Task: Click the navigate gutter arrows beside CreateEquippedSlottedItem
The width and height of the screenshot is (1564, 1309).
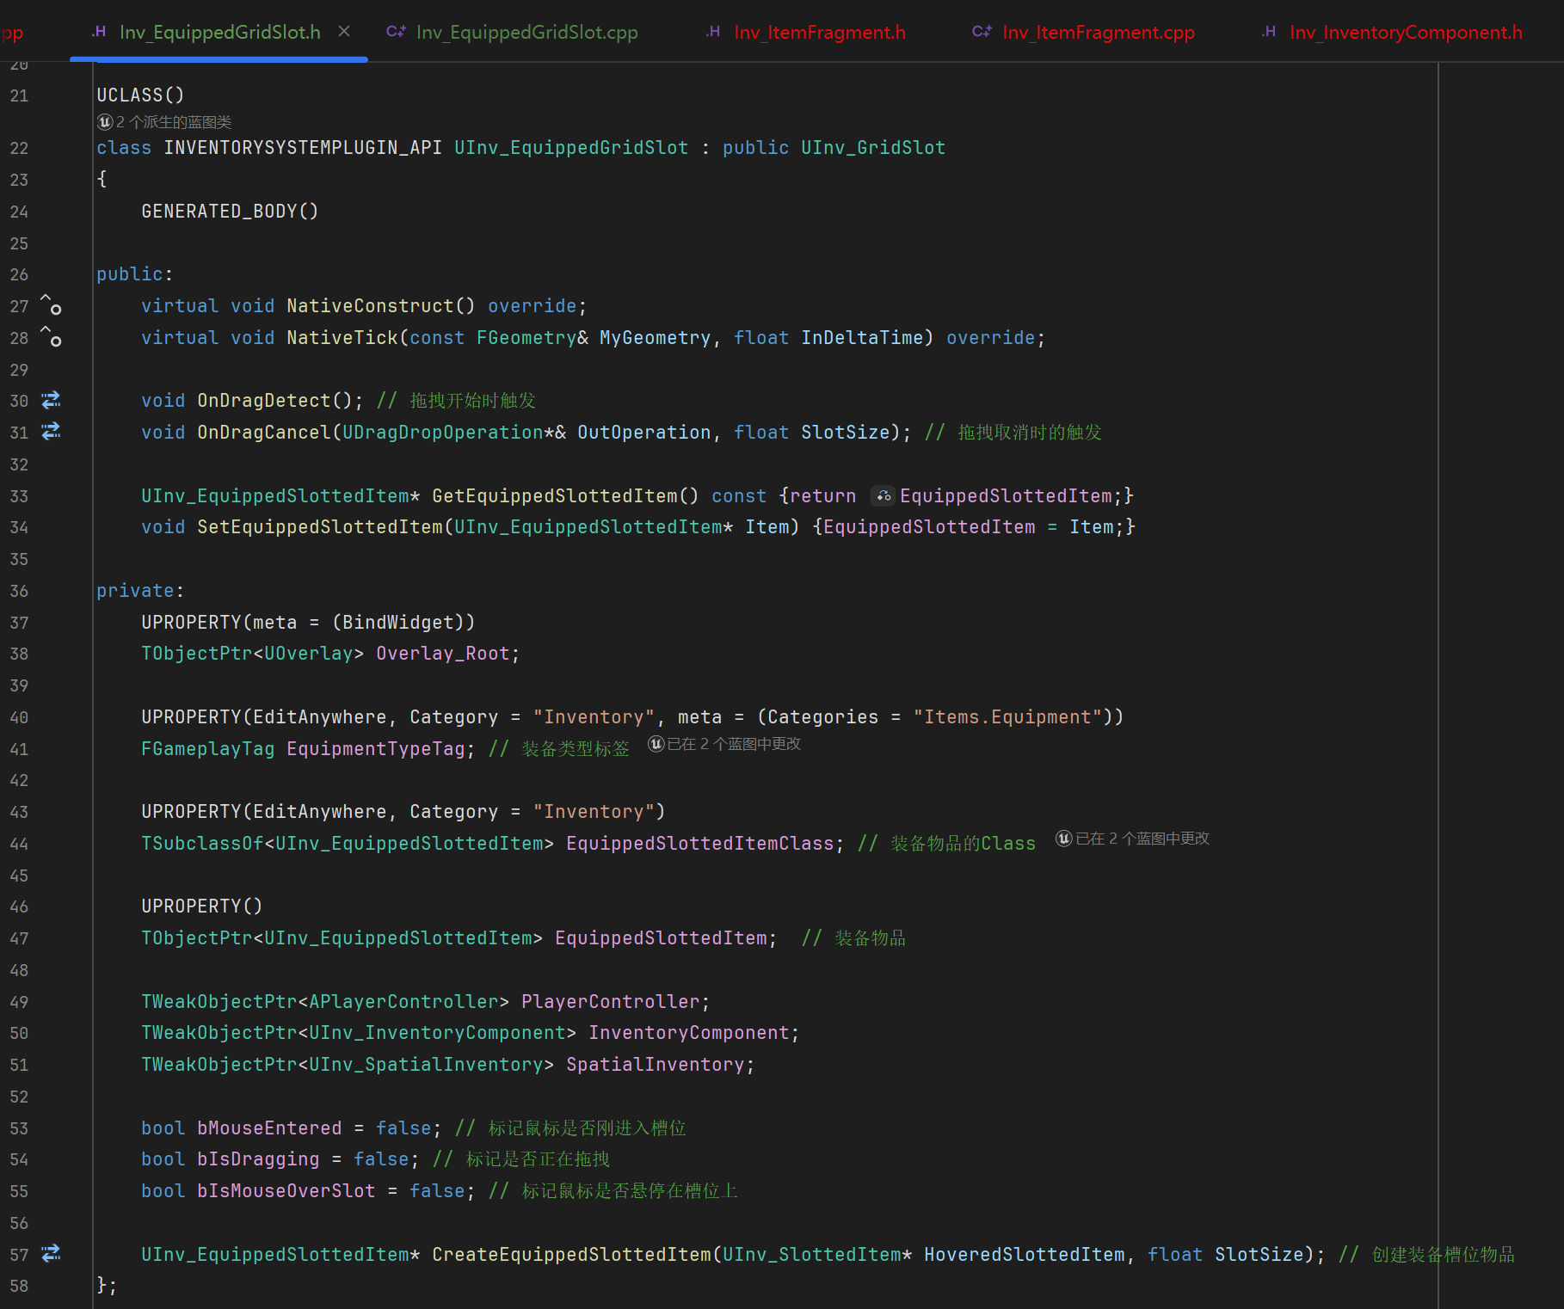Action: pyautogui.click(x=52, y=1253)
